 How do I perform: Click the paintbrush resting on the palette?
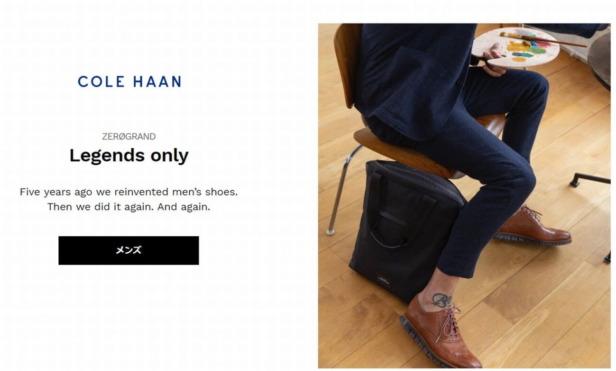click(542, 39)
